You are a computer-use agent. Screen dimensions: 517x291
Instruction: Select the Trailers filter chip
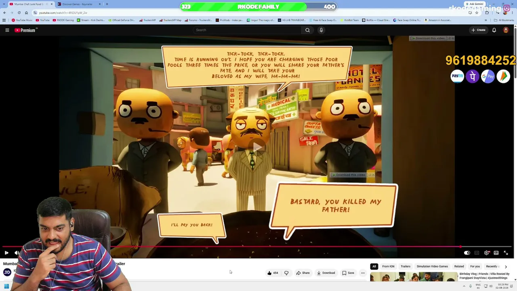pyautogui.click(x=406, y=266)
